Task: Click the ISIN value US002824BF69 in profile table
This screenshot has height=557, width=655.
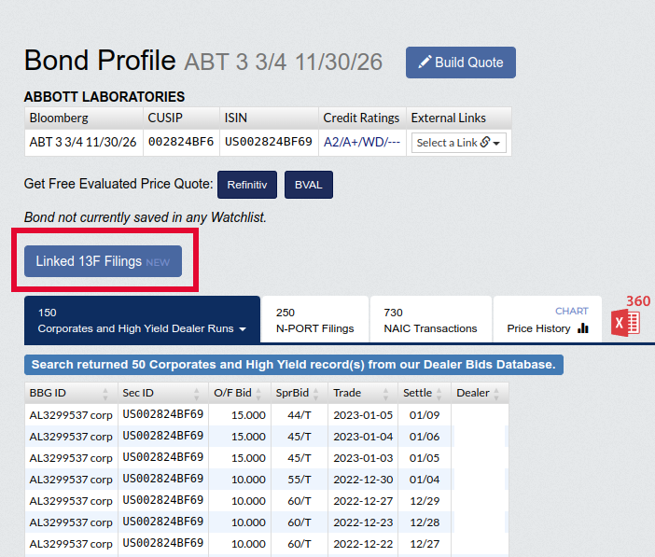Action: click(268, 142)
